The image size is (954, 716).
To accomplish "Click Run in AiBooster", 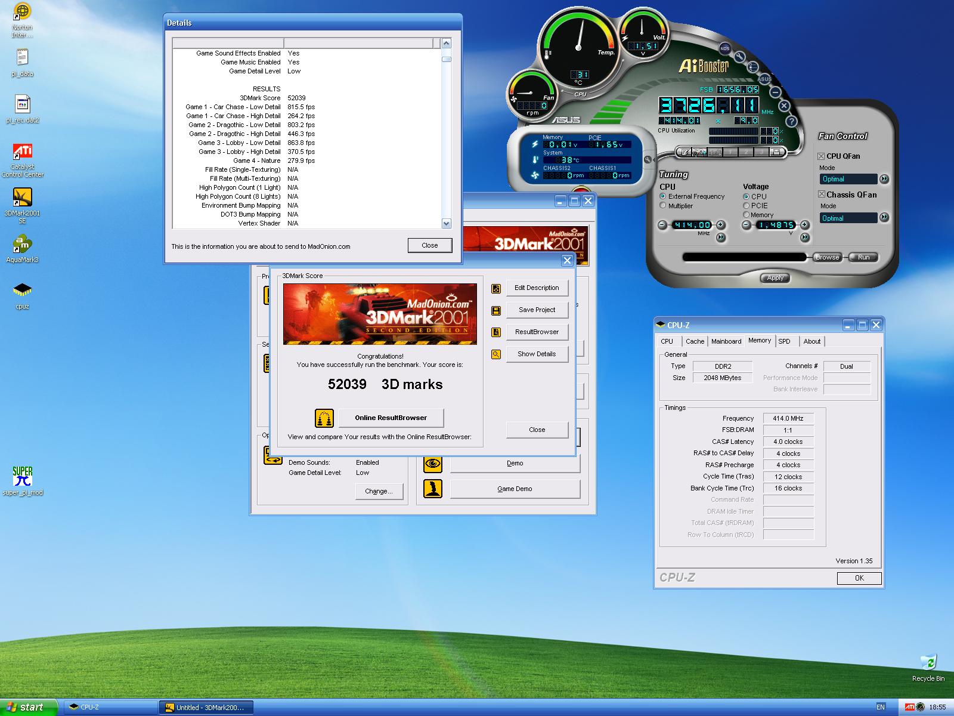I will click(863, 257).
